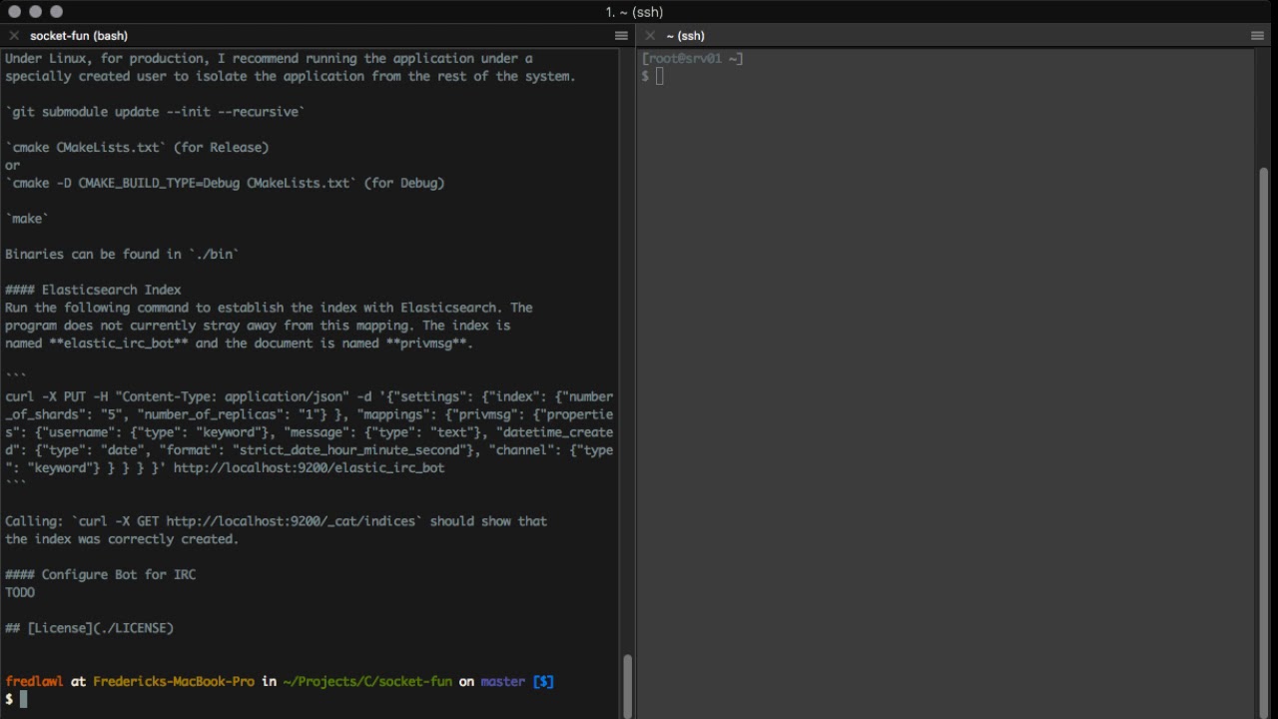
Task: Click the 'curl -X PUT -H' command start
Action: tap(57, 396)
